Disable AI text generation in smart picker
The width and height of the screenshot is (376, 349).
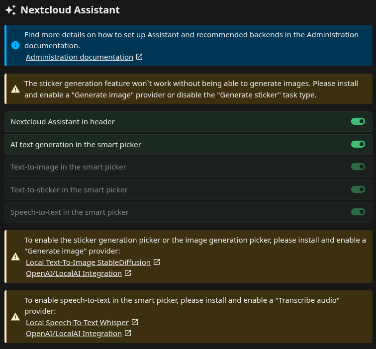pyautogui.click(x=358, y=144)
